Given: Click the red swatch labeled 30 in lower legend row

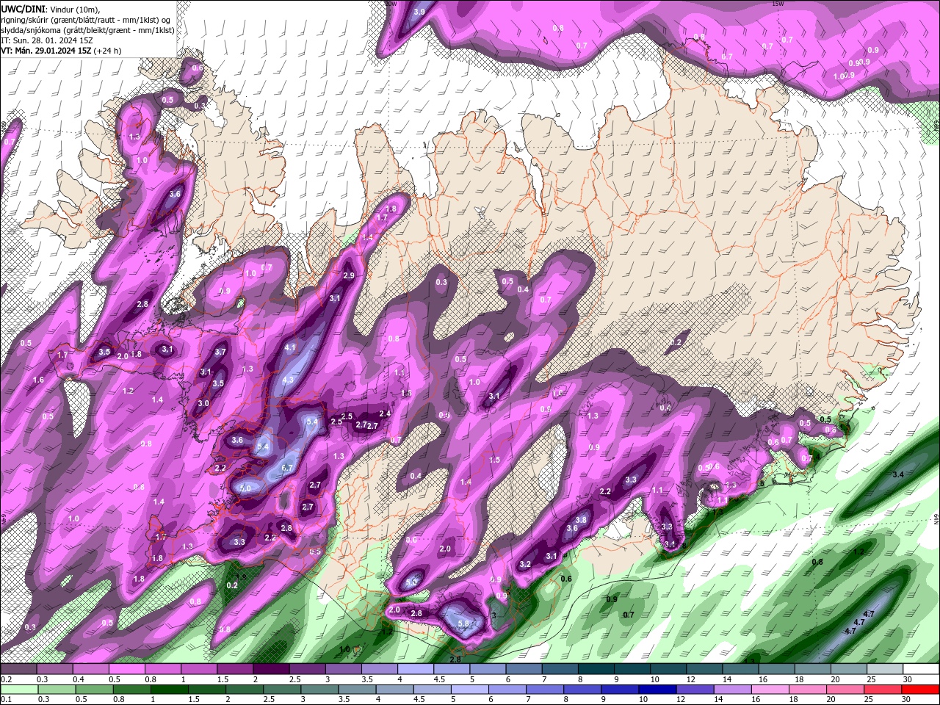Looking at the screenshot, I should click(920, 690).
